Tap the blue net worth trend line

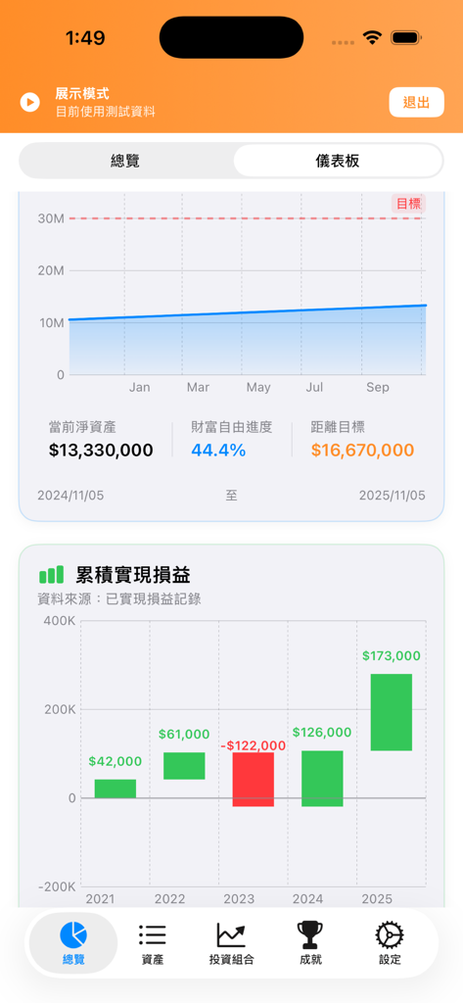coord(248,312)
